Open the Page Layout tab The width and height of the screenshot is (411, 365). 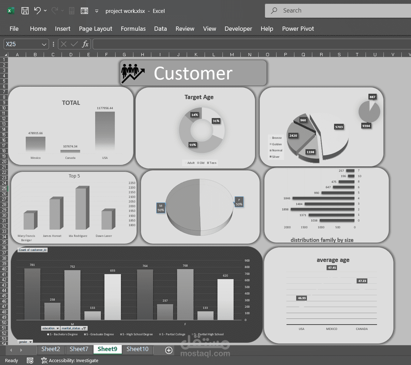[x=96, y=29]
